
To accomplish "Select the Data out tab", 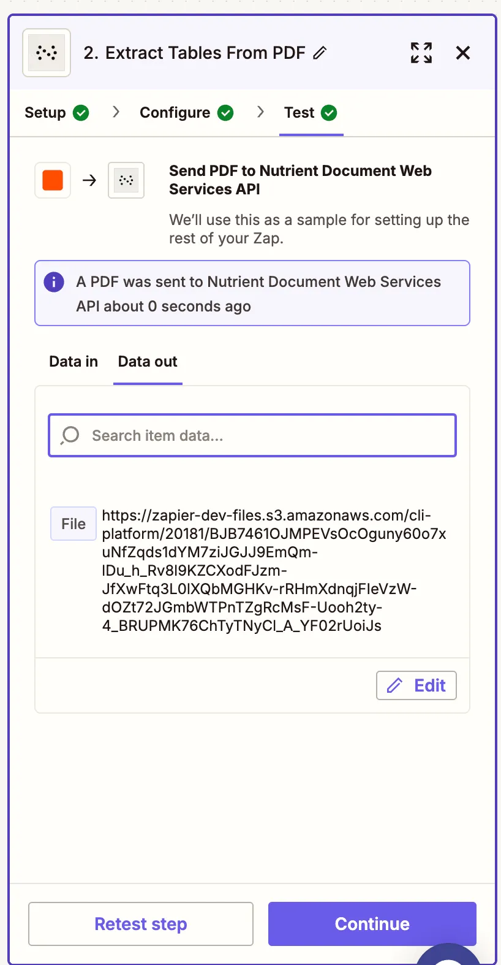I will 147,362.
